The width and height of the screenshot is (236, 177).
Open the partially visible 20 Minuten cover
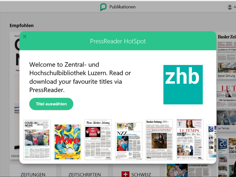coord(212,142)
